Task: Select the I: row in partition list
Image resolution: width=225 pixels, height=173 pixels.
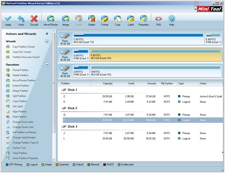Action: click(x=143, y=138)
